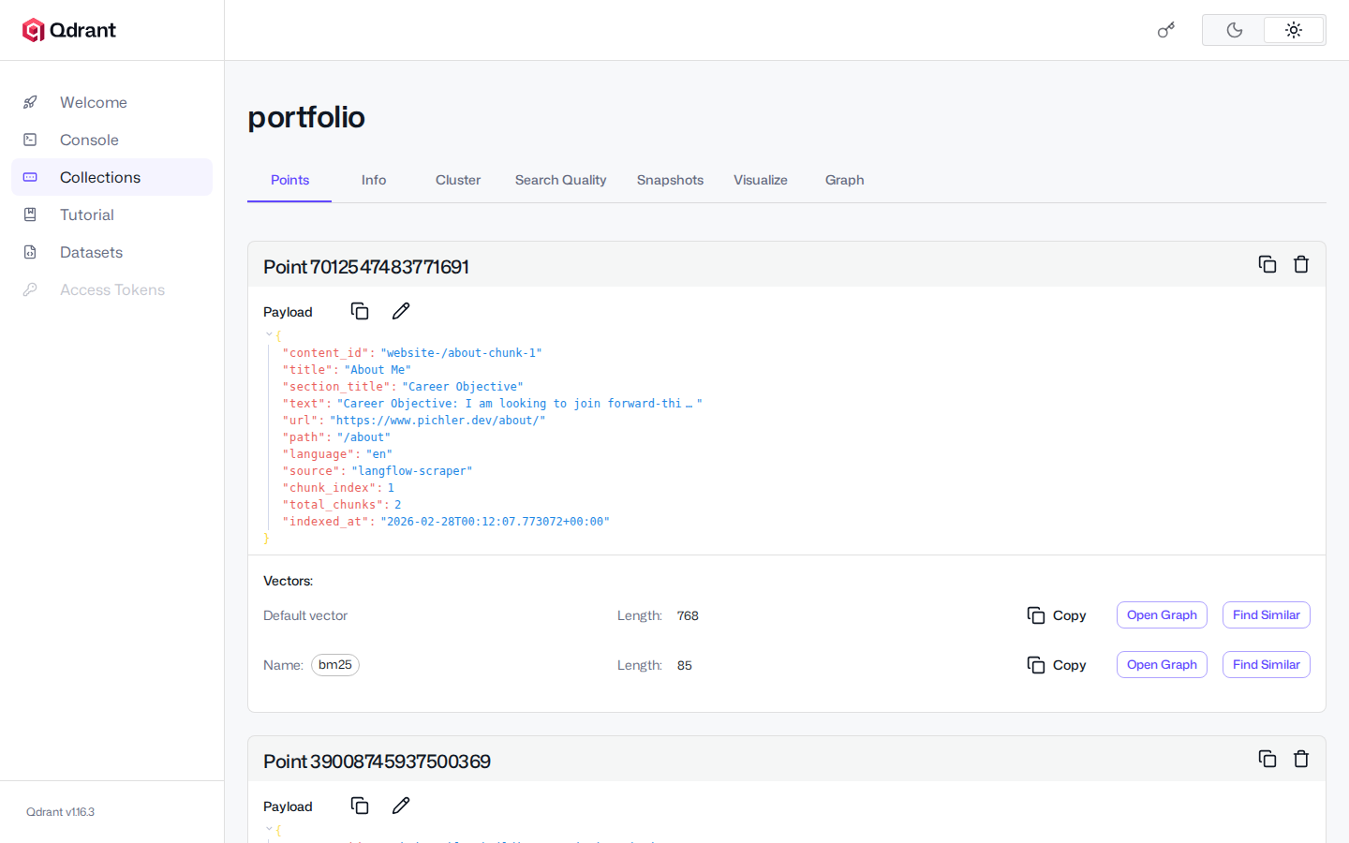Open the Info tab
The width and height of the screenshot is (1349, 843).
pos(374,180)
